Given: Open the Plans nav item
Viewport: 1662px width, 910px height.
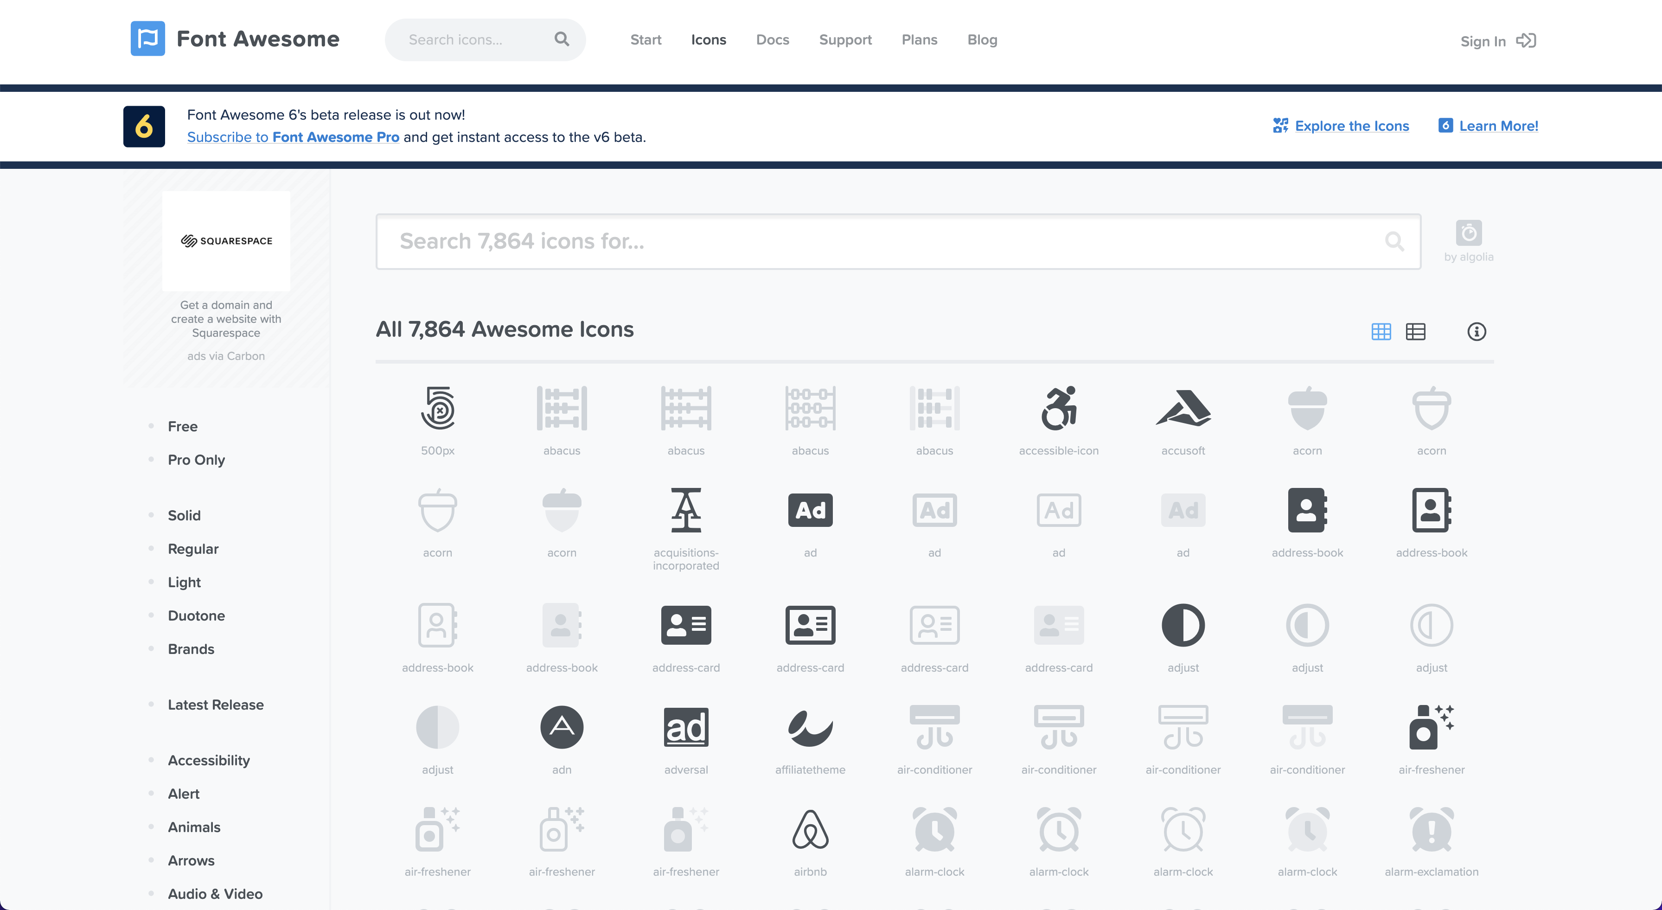Looking at the screenshot, I should click(920, 40).
